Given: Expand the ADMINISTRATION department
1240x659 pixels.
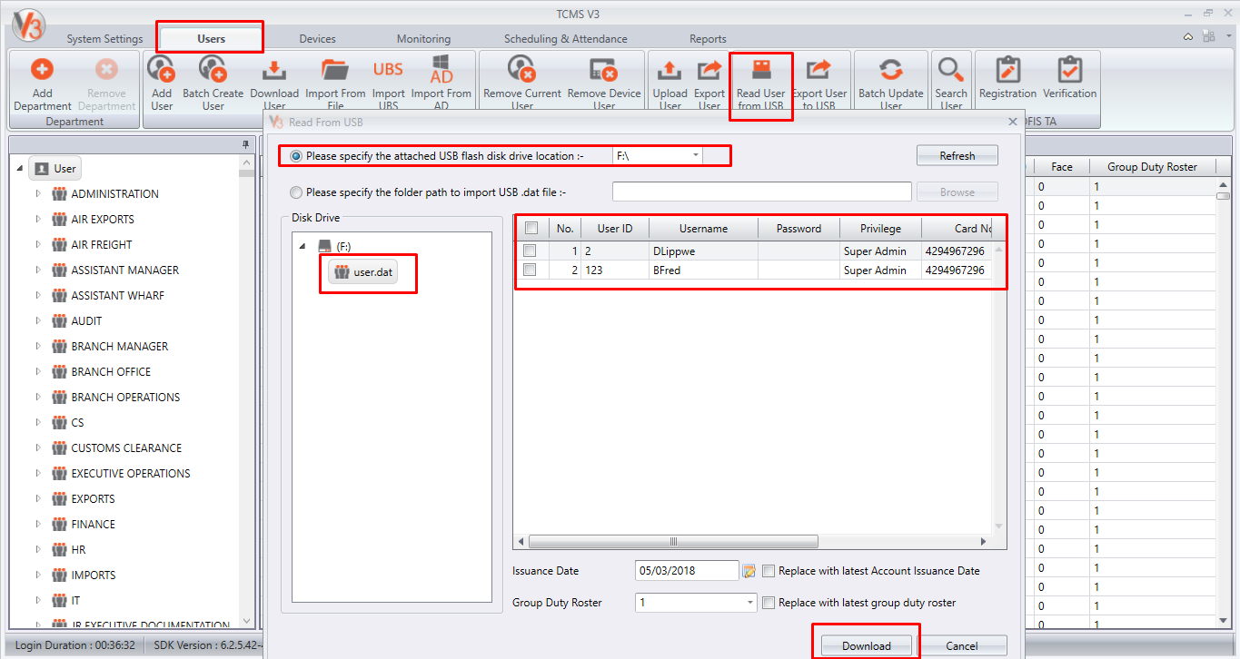Looking at the screenshot, I should click(38, 193).
